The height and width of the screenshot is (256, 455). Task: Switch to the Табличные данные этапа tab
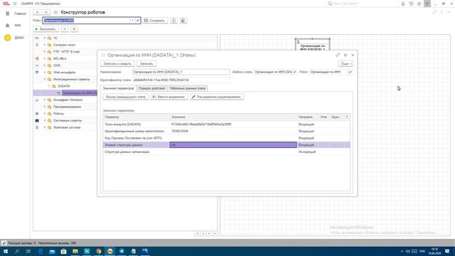(x=188, y=88)
